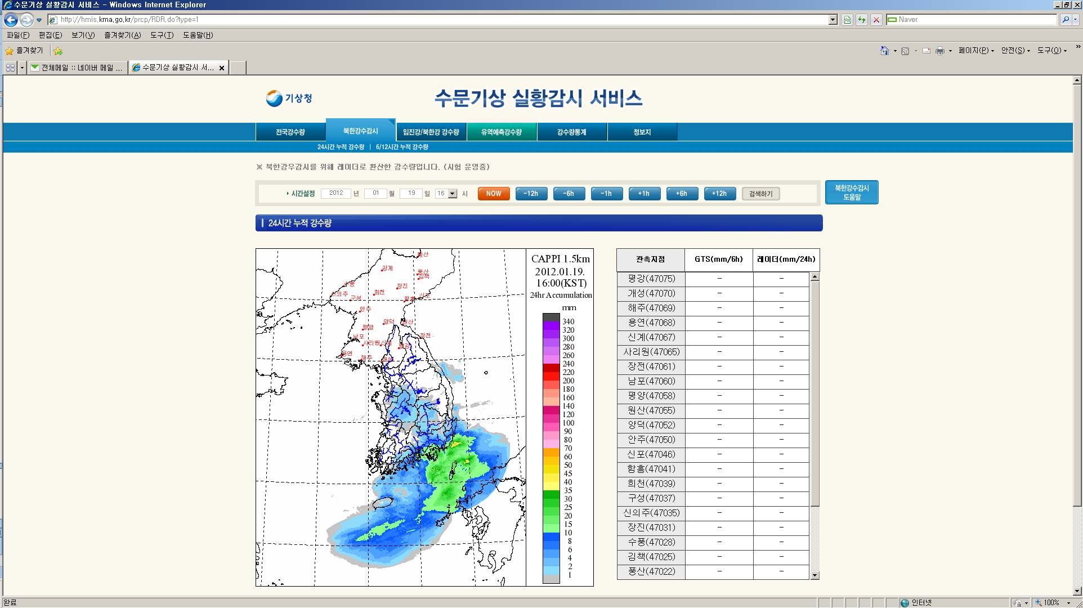Open the 페이지(P) command dropdown

click(976, 51)
